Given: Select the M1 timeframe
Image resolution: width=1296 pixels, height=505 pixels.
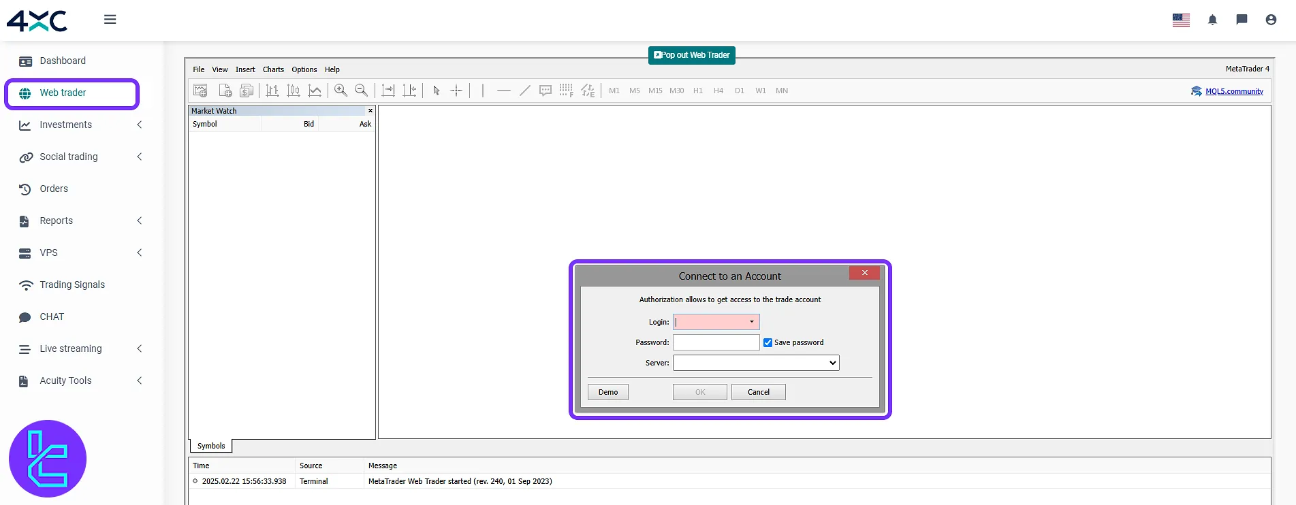Looking at the screenshot, I should (x=614, y=91).
